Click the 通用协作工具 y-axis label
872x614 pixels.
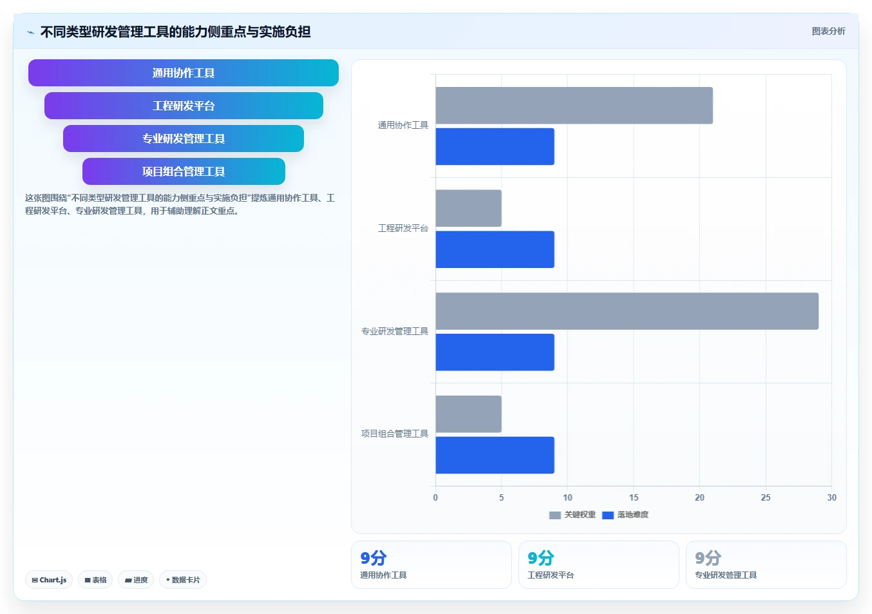click(x=403, y=126)
